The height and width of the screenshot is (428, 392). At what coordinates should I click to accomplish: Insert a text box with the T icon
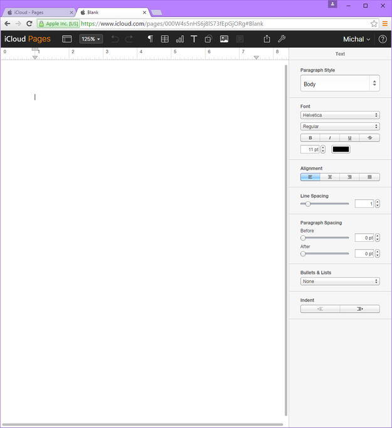pyautogui.click(x=194, y=39)
